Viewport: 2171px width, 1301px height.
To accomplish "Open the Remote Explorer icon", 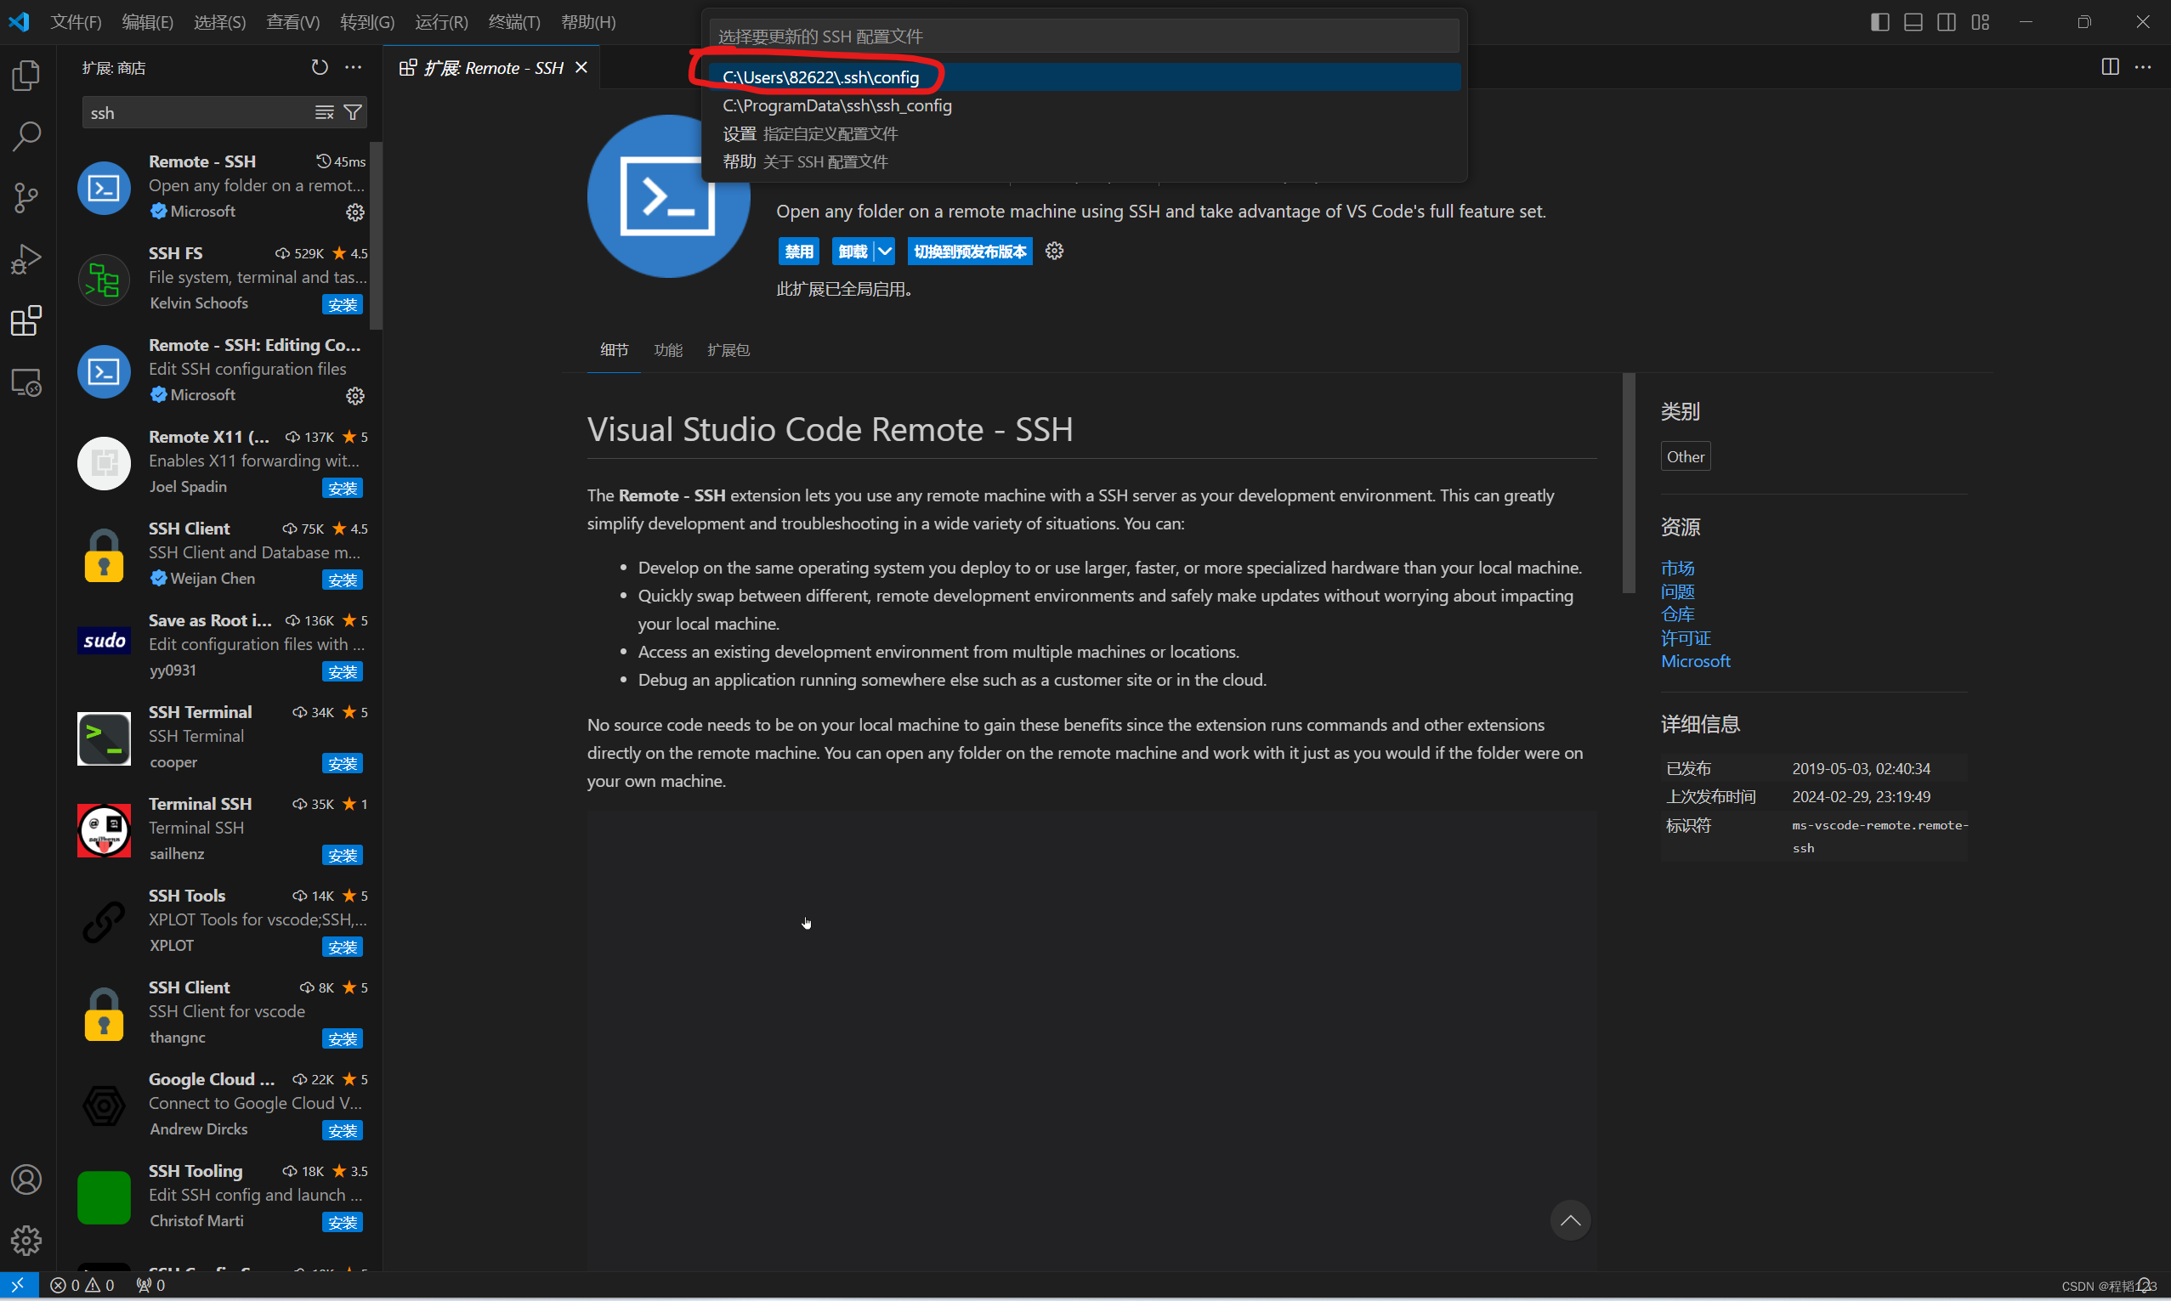I will [26, 382].
